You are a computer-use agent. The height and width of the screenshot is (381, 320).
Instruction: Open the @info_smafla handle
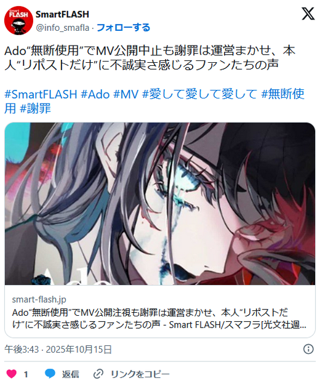(x=62, y=28)
